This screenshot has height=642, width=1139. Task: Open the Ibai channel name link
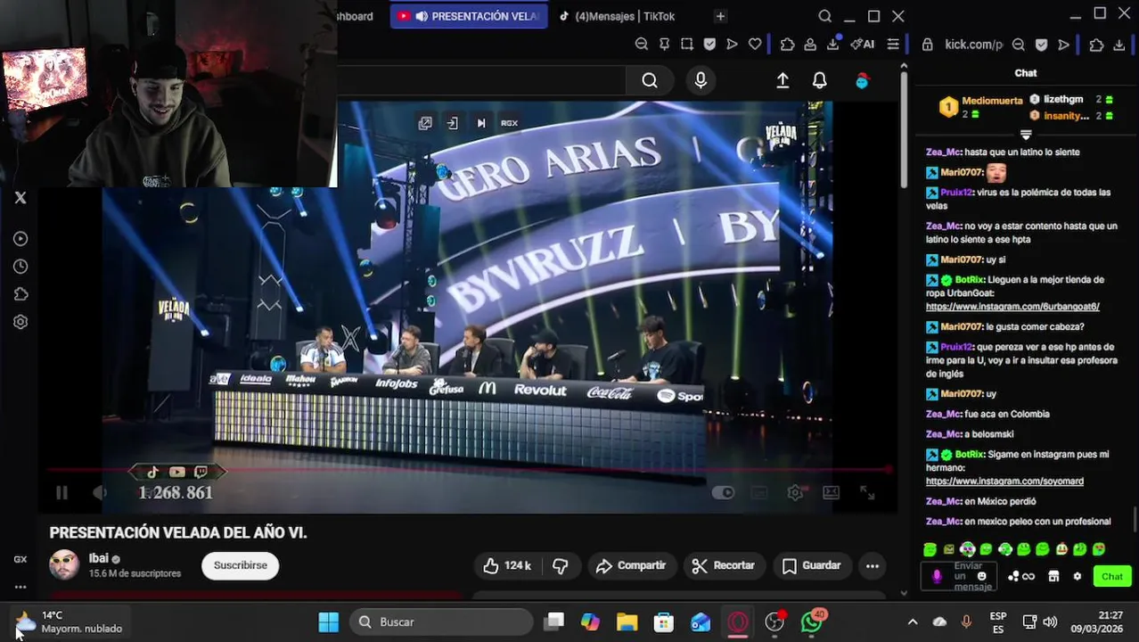click(x=98, y=558)
